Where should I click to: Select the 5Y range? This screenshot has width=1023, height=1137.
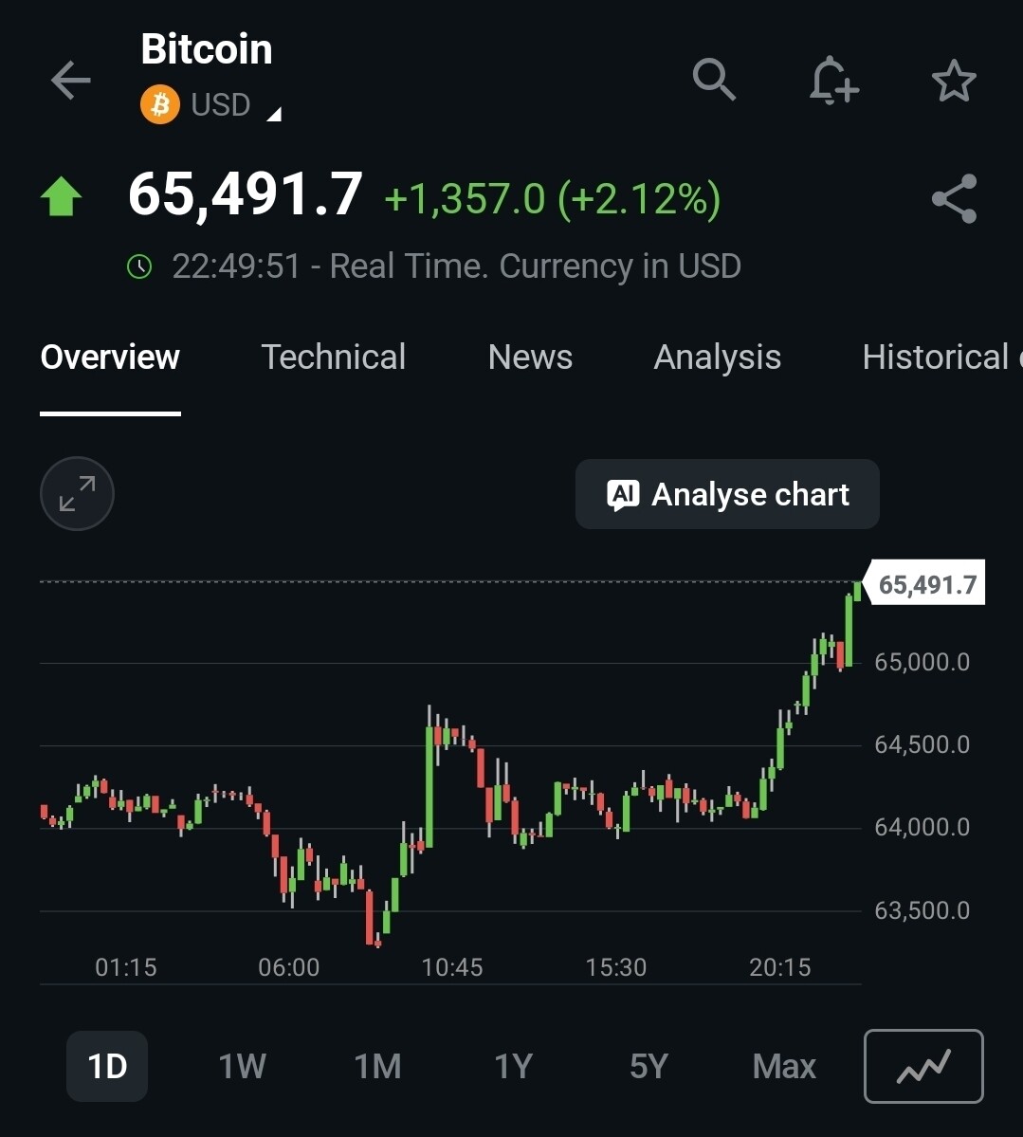649,1066
